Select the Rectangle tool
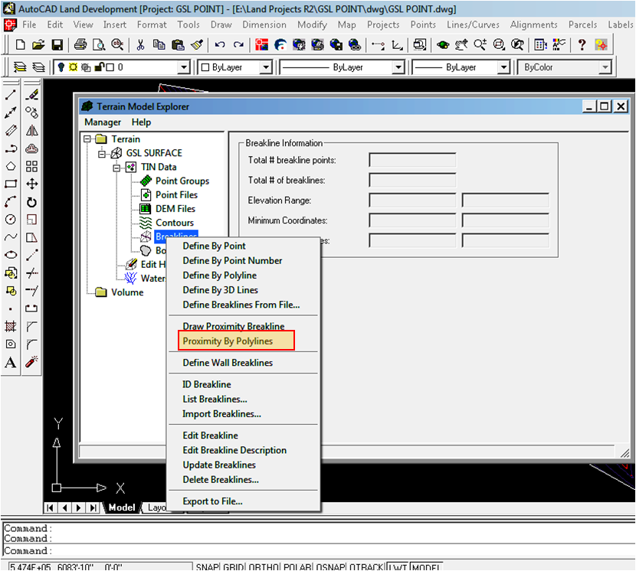This screenshot has height=571, width=636. point(9,184)
